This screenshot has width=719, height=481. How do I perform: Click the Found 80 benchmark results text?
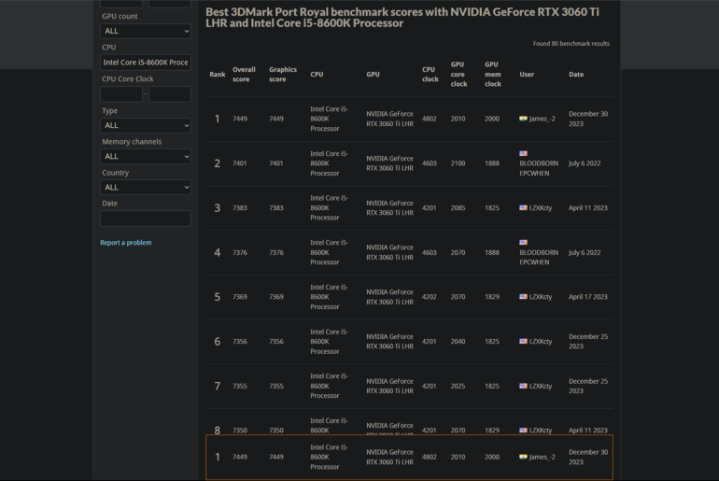pos(571,44)
